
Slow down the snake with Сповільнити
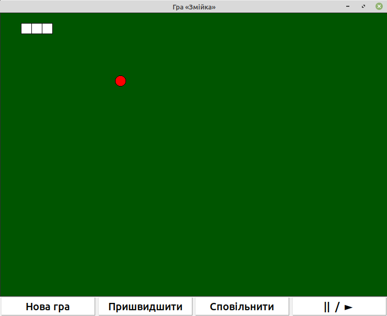tap(242, 307)
